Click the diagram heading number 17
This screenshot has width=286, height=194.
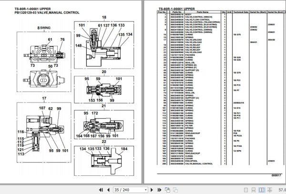(44, 99)
